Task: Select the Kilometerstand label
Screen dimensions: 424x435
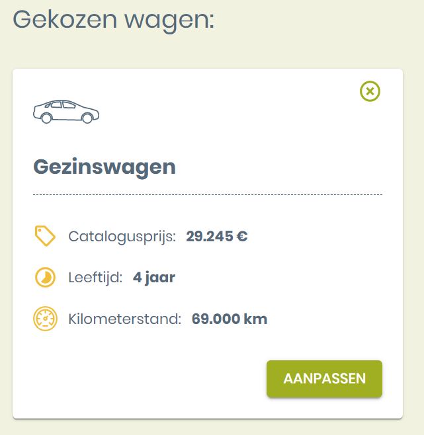Action: click(125, 319)
